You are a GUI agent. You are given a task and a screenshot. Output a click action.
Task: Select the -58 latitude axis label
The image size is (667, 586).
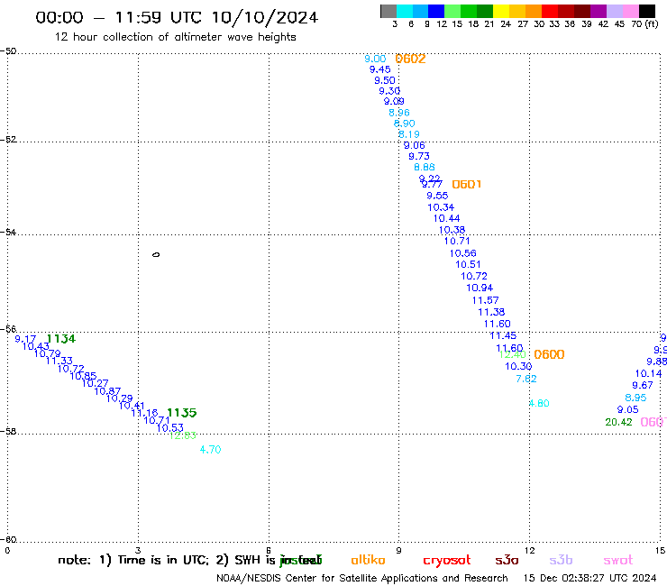pyautogui.click(x=8, y=431)
